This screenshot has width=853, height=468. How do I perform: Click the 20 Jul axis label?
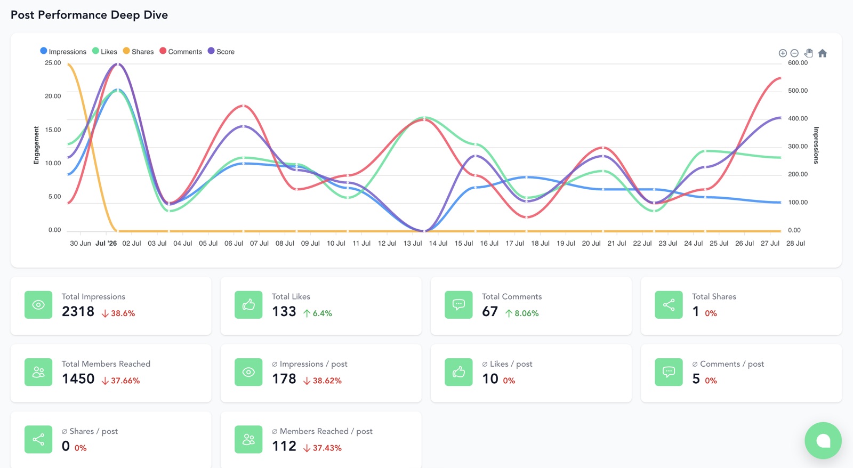point(591,243)
